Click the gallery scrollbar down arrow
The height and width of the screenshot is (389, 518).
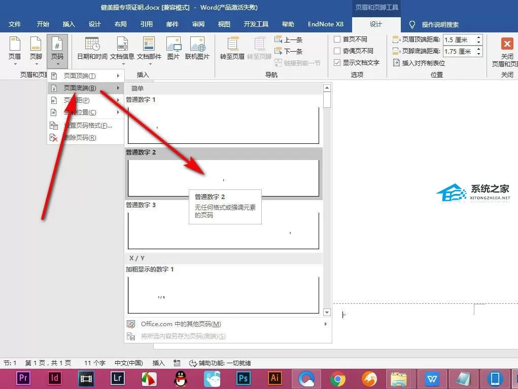[327, 312]
